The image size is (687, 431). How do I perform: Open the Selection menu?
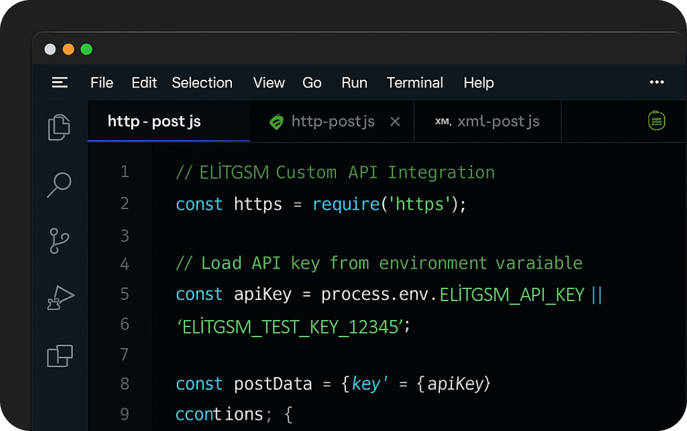tap(202, 82)
